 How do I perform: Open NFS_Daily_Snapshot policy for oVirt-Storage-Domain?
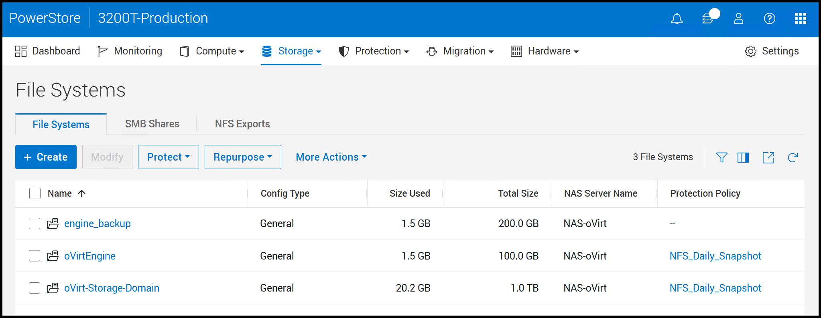pyautogui.click(x=715, y=288)
